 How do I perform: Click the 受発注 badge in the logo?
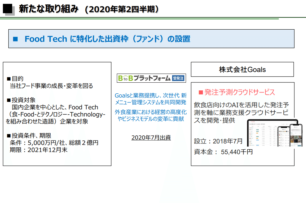pos(178,78)
